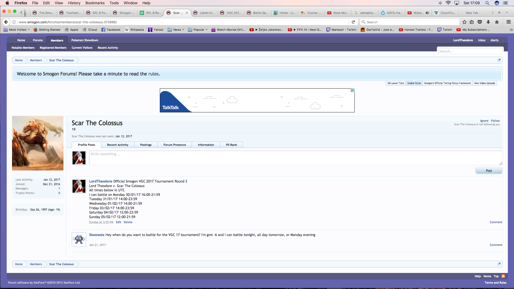Follow Scar The Colossus
This screenshot has width=514, height=289.
point(495,121)
